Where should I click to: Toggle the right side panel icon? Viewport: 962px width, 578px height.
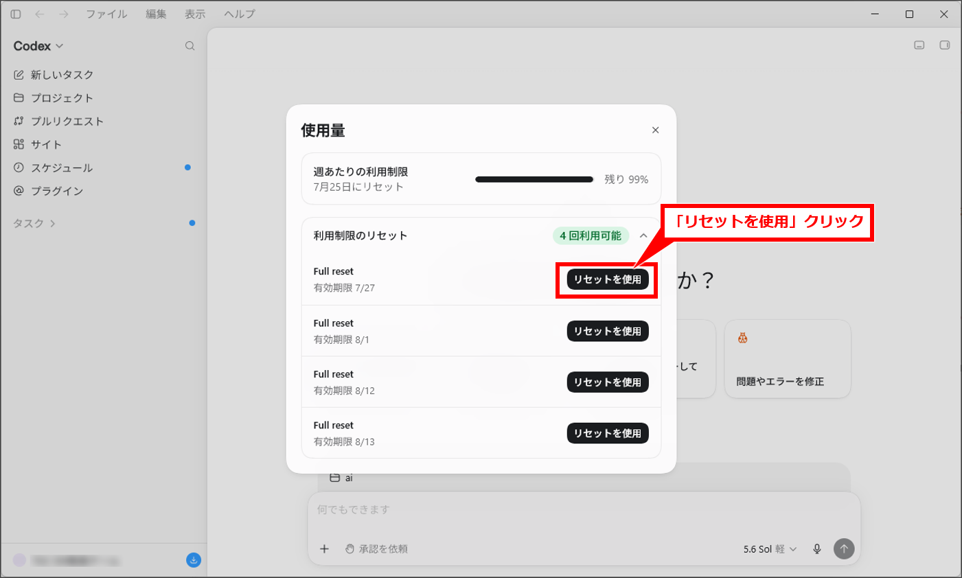pos(945,45)
